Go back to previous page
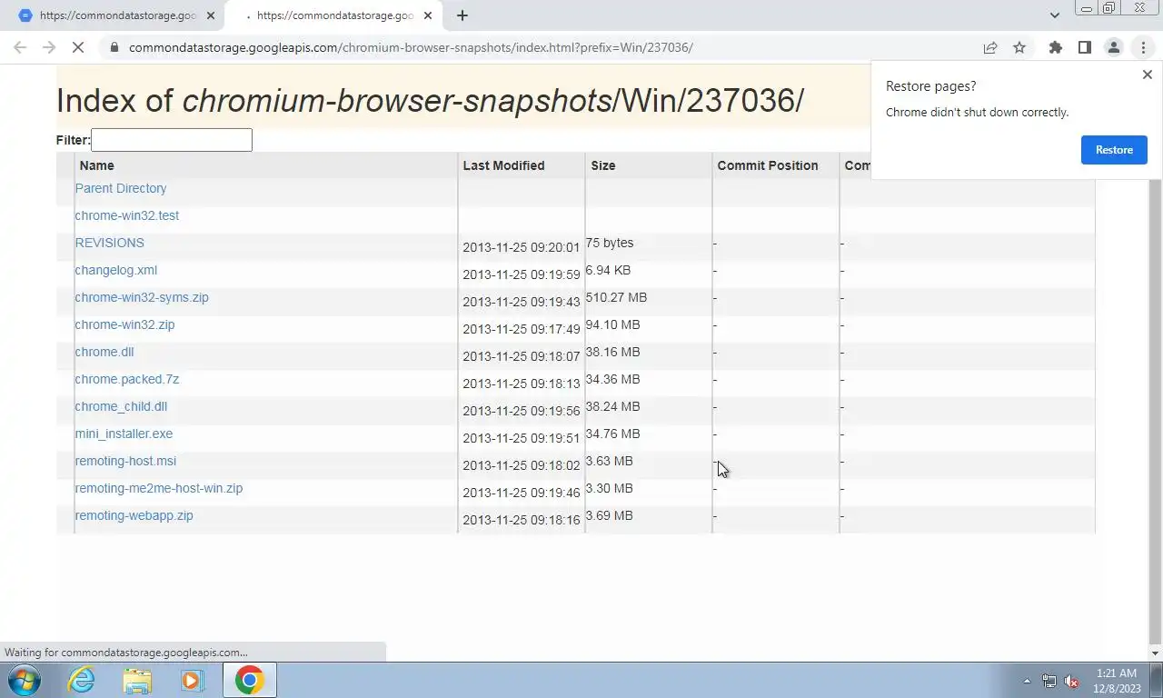Viewport: 1163px width, 698px height. pyautogui.click(x=20, y=47)
